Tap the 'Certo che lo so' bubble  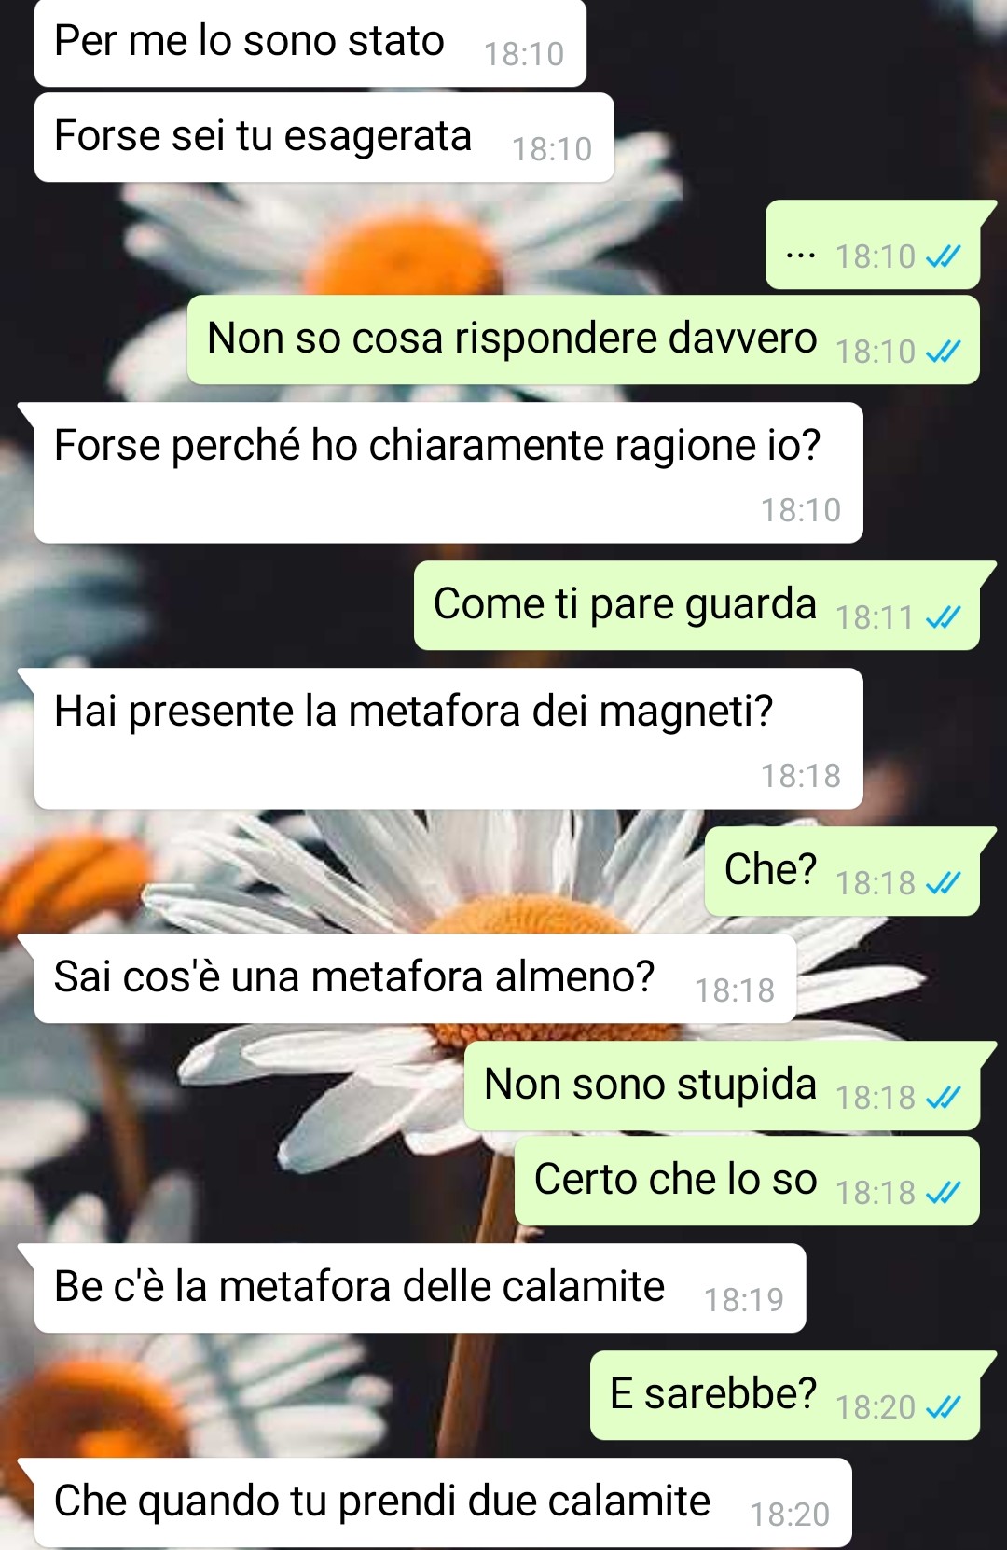click(747, 1181)
